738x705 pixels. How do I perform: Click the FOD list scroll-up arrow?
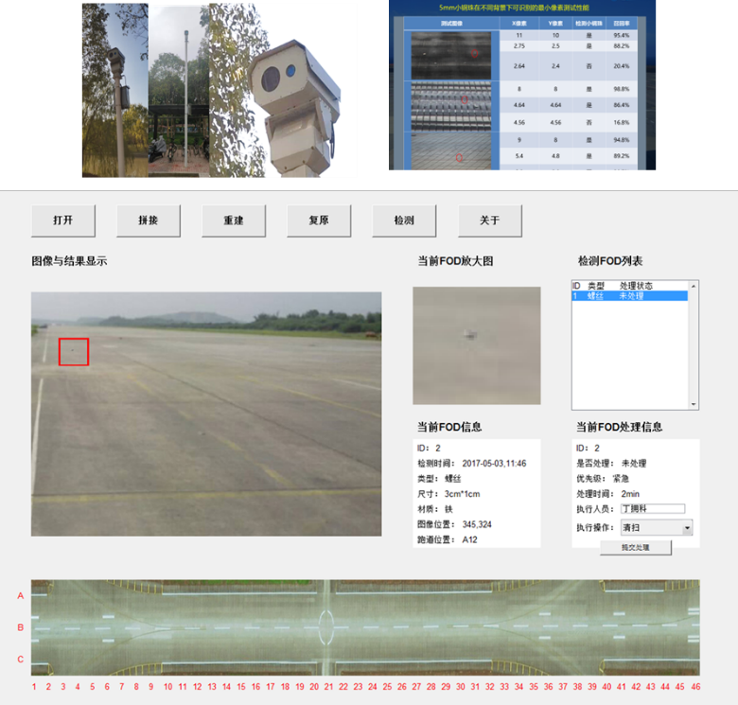694,285
